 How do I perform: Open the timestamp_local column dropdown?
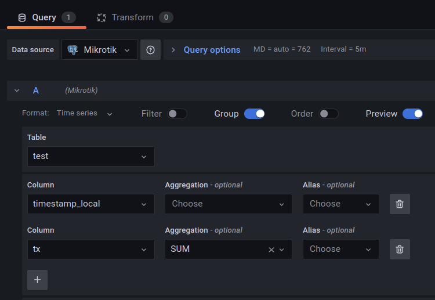91,204
